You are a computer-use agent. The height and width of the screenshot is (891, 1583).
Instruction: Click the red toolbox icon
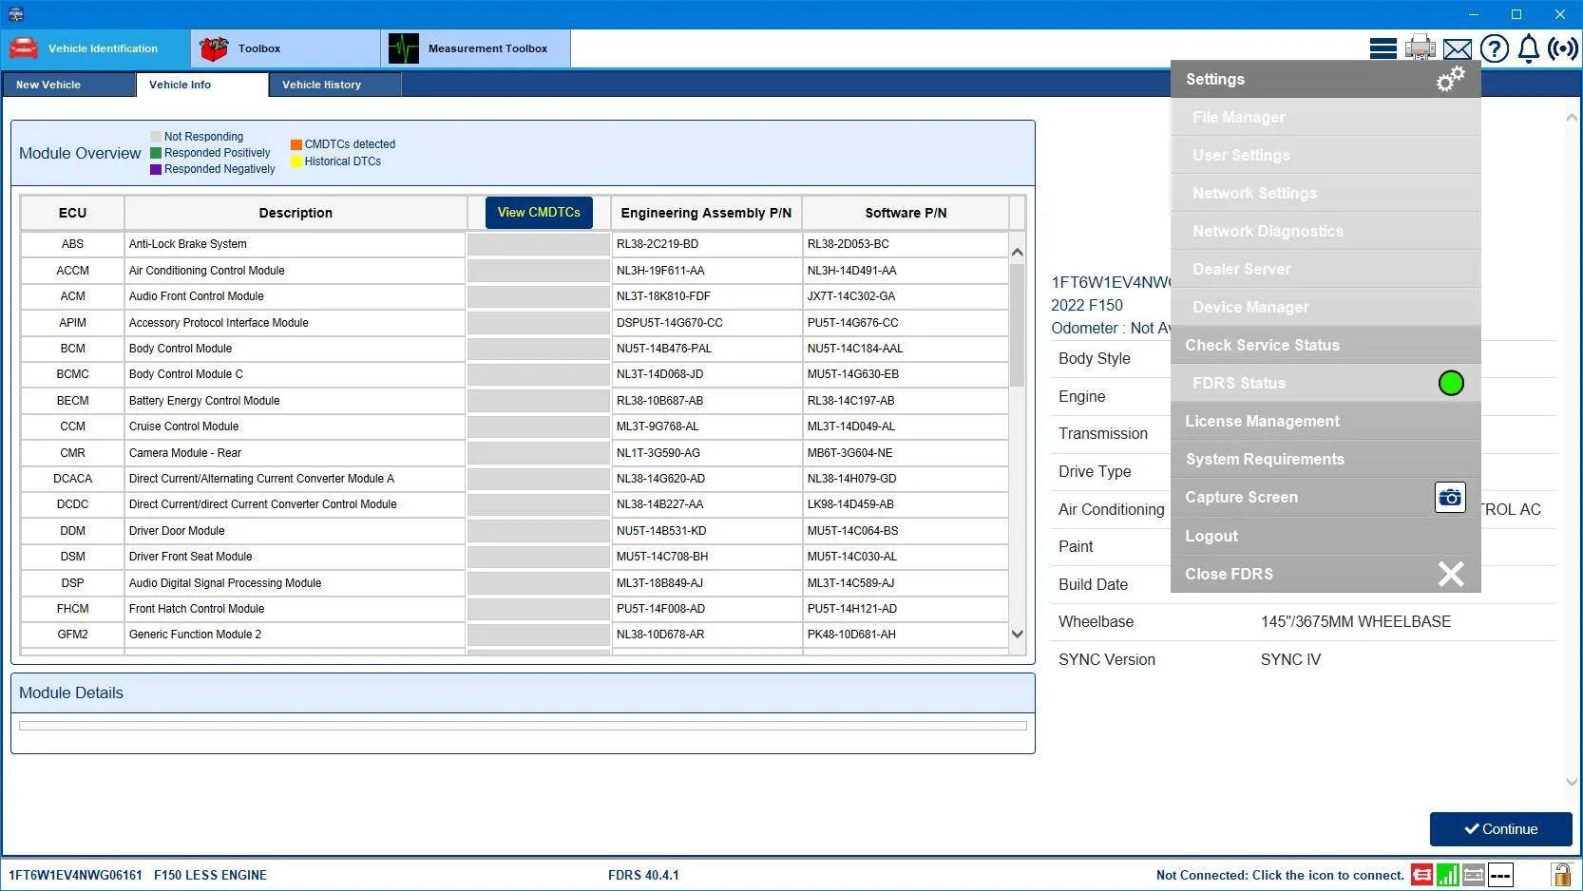click(214, 48)
